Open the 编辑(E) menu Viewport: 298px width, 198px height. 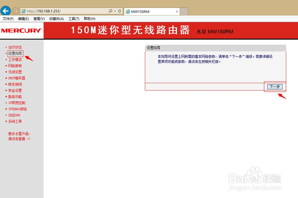click(23, 18)
